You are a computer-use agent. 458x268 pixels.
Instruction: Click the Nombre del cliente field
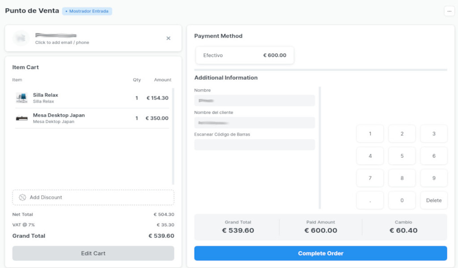(x=254, y=122)
